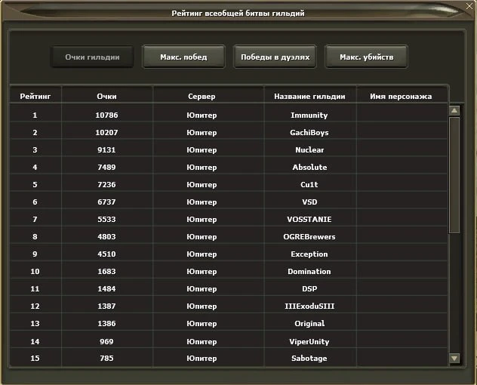Viewport: 477px width, 385px height.
Task: Click the Имя персонажа column header
Action: coord(401,97)
